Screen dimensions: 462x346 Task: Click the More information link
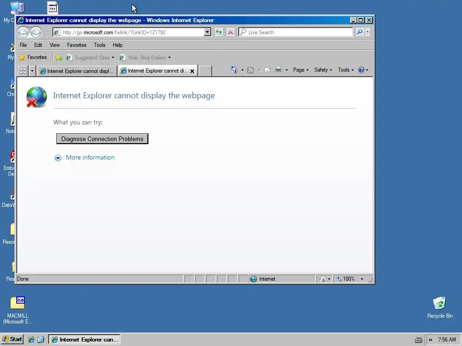[x=90, y=157]
